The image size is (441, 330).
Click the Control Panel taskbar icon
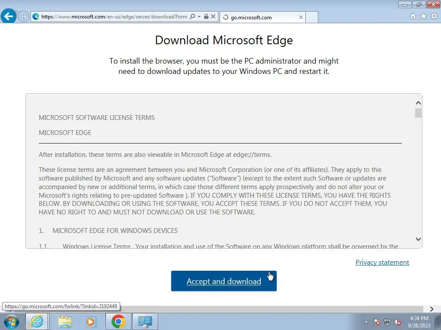pyautogui.click(x=145, y=321)
